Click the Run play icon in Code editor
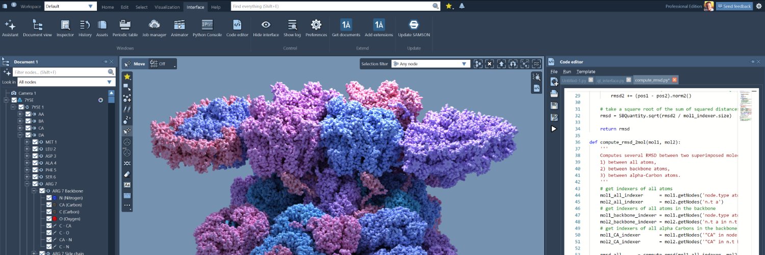765x255 pixels. pos(554,129)
